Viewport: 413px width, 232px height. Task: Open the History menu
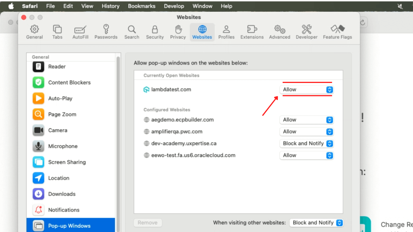tap(110, 6)
